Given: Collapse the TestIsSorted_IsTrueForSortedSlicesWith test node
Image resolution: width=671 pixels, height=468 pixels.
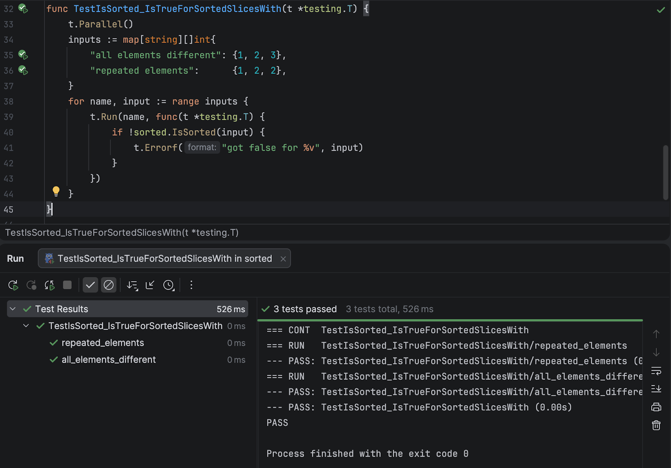Looking at the screenshot, I should [26, 326].
